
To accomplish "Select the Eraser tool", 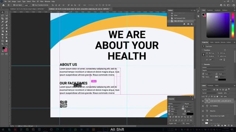I will pyautogui.click(x=7, y=28).
